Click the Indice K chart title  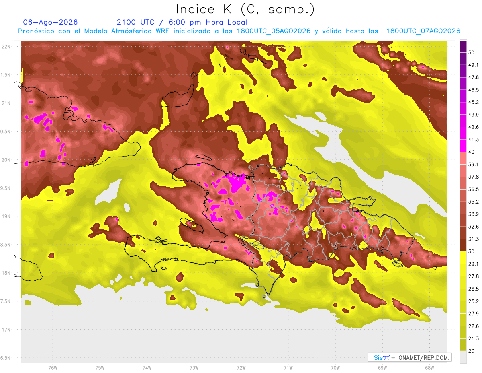[245, 9]
